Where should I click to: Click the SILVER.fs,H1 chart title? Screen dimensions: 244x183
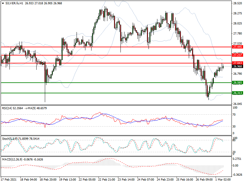14,3
